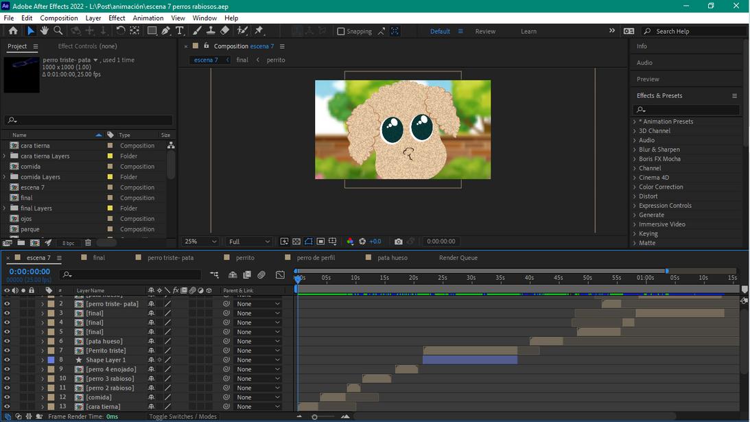Switch to the Review workspace

click(485, 32)
